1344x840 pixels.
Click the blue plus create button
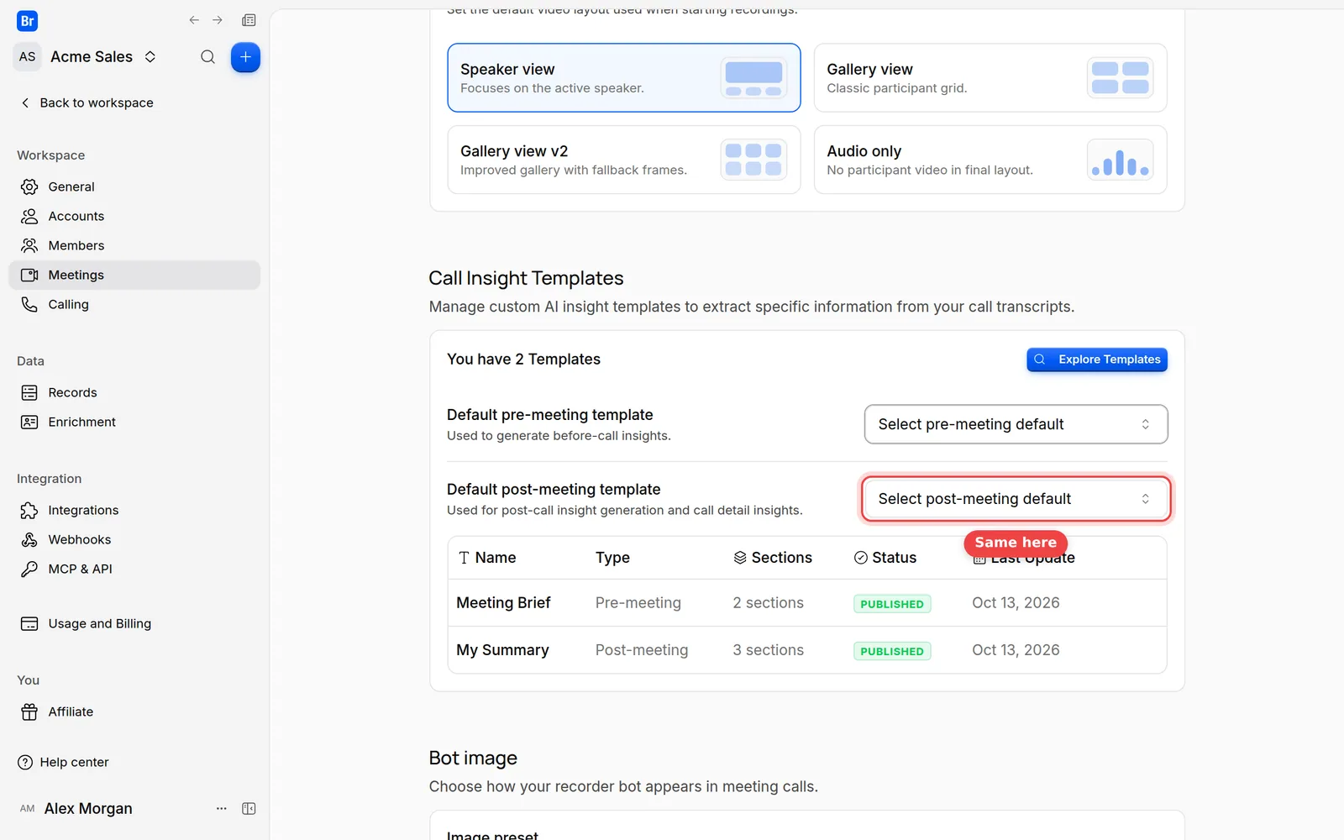tap(245, 57)
